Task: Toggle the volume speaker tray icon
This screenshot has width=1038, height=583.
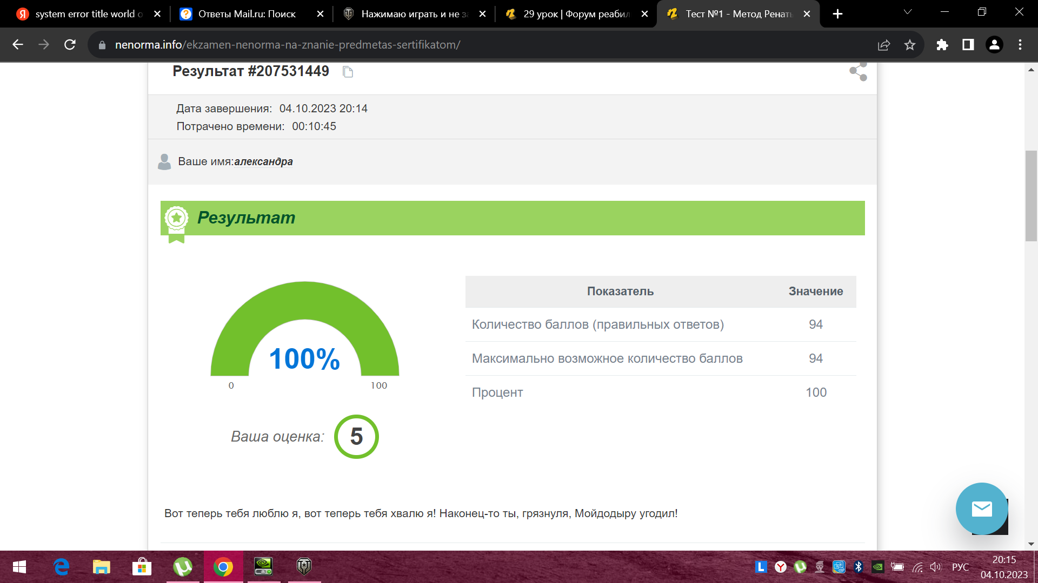Action: [935, 567]
